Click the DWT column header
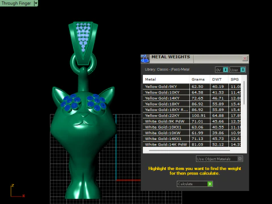The image size is (272, 204). tap(219, 79)
